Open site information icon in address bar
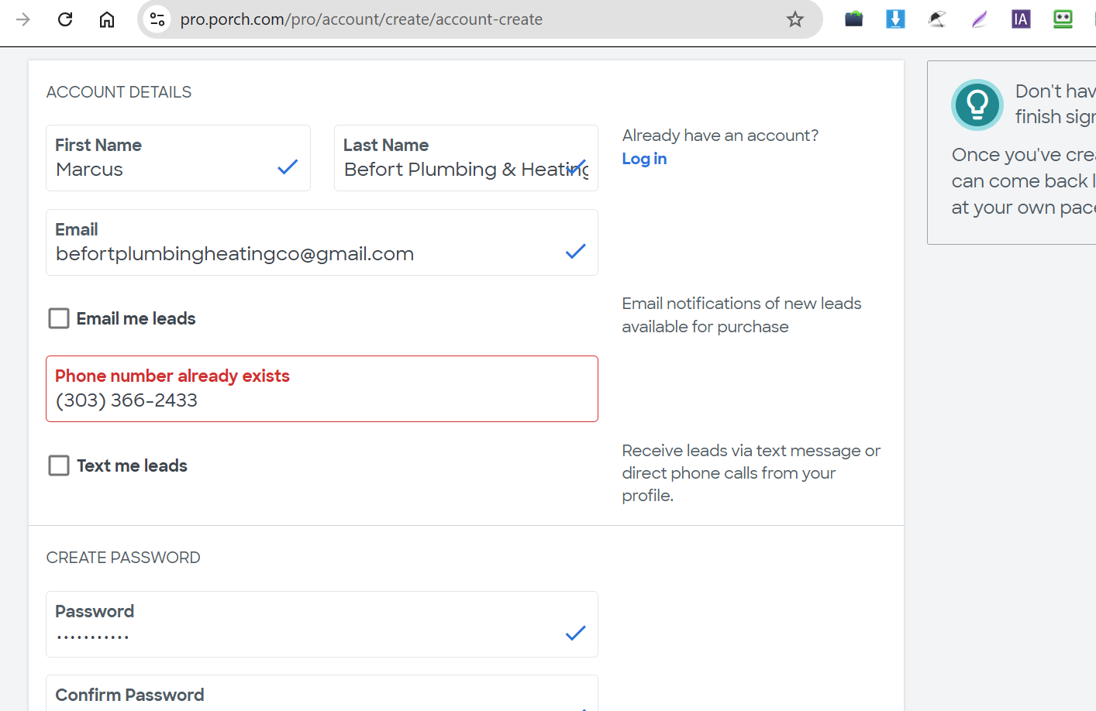The height and width of the screenshot is (711, 1096). [157, 19]
